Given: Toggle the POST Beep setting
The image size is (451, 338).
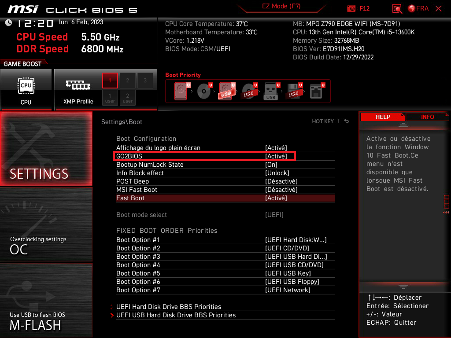Looking at the screenshot, I should [225, 181].
